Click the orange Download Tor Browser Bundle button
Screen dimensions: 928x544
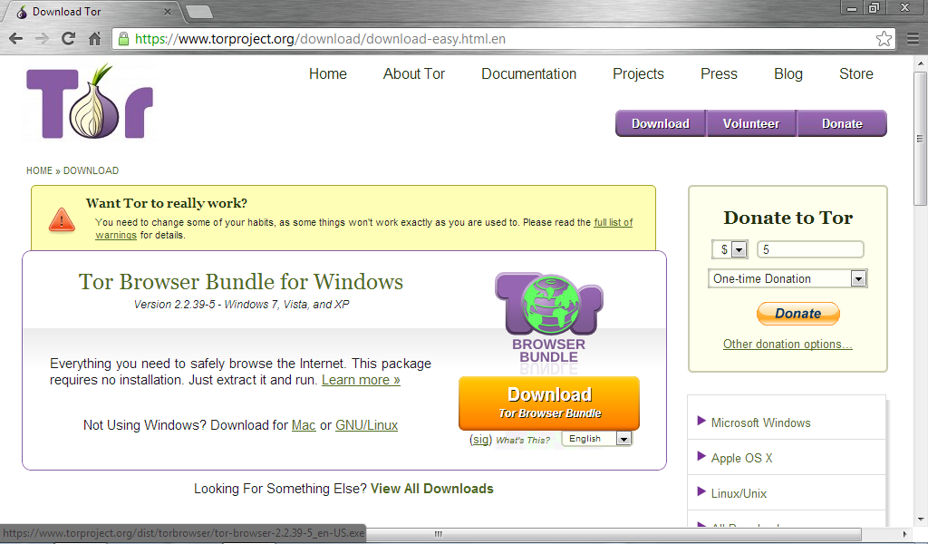point(548,403)
